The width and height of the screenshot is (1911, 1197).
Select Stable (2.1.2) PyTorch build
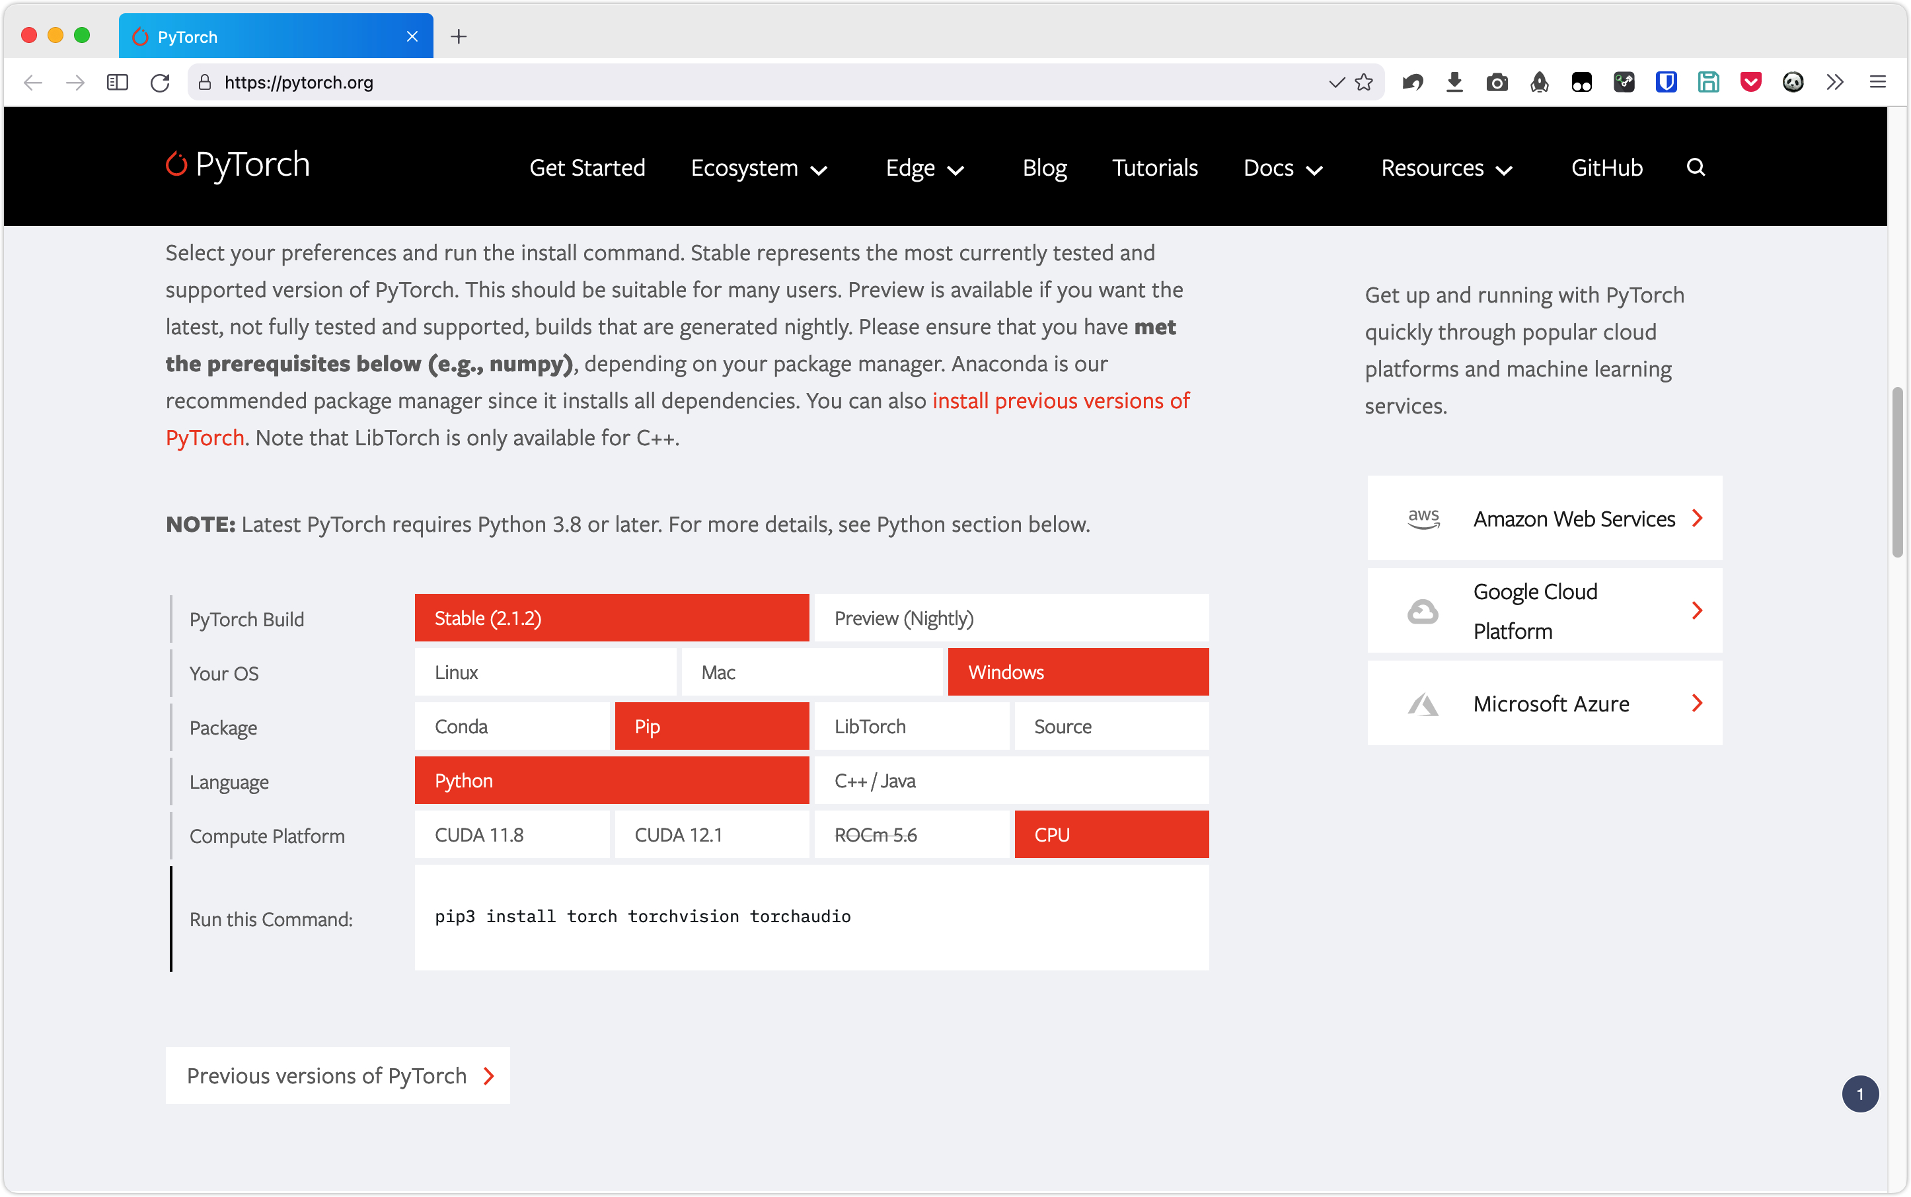[x=612, y=616]
